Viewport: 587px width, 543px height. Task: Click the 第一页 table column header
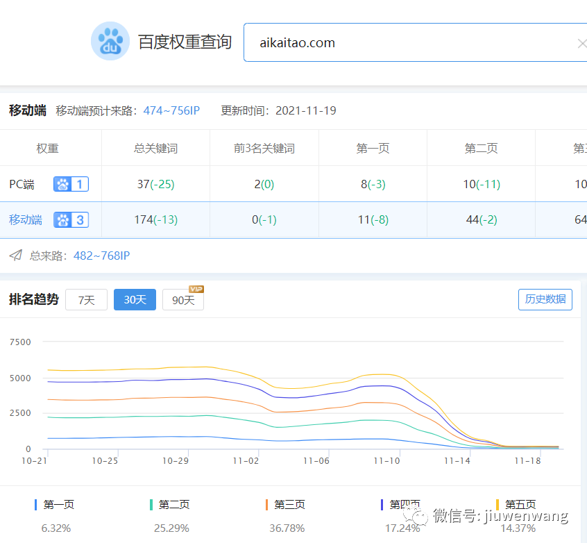tap(373, 149)
